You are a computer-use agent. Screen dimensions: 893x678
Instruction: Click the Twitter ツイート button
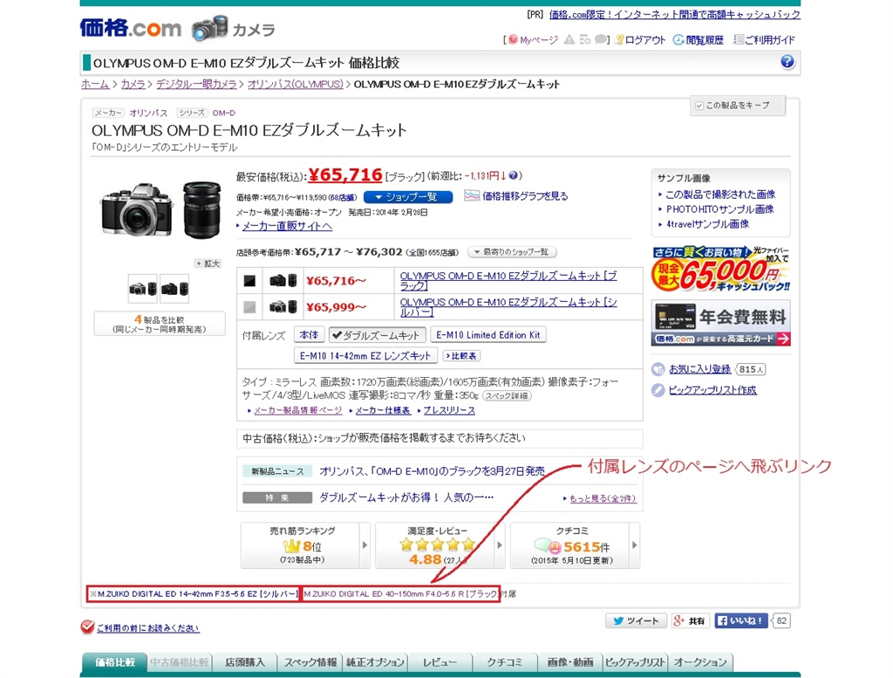tap(636, 621)
